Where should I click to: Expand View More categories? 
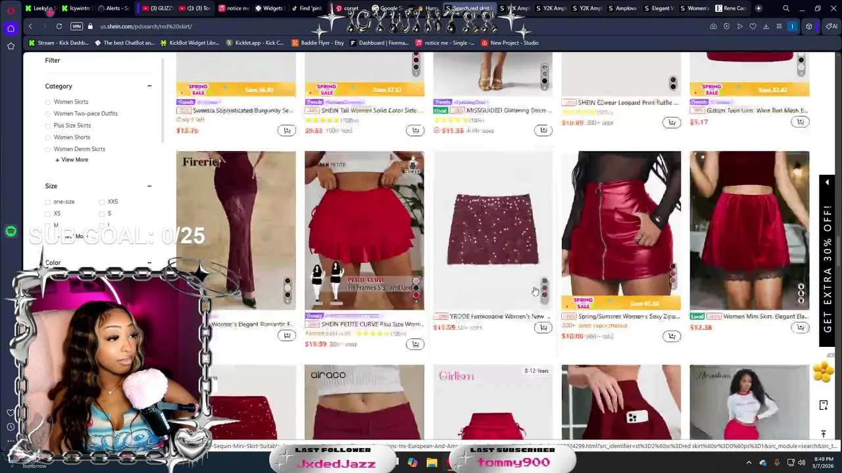[x=72, y=160]
